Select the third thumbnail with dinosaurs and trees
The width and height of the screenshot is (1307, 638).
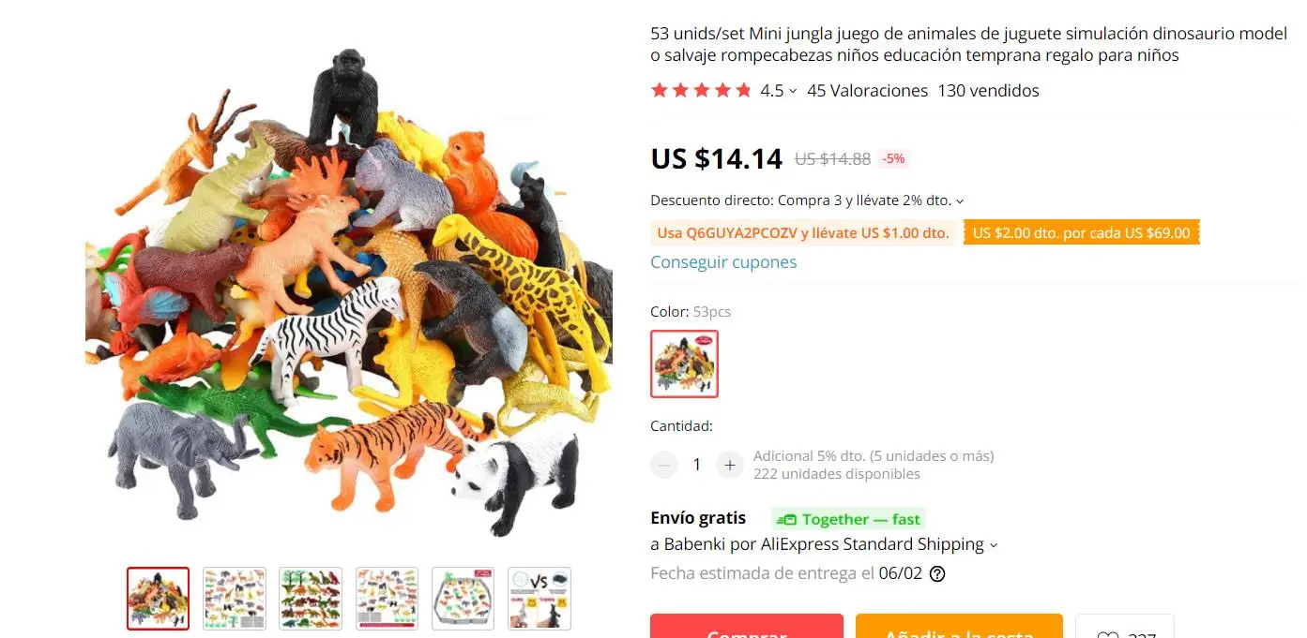click(x=311, y=599)
